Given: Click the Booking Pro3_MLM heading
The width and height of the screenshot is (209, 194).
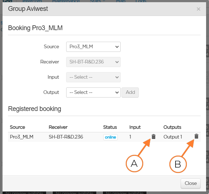Looking at the screenshot, I should (x=35, y=28).
